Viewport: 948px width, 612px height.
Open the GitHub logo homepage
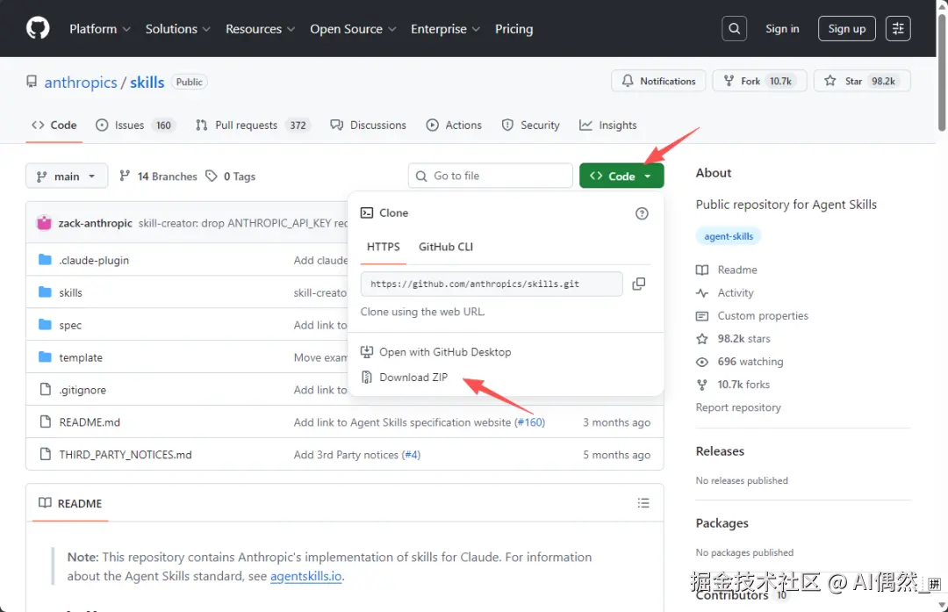click(38, 28)
